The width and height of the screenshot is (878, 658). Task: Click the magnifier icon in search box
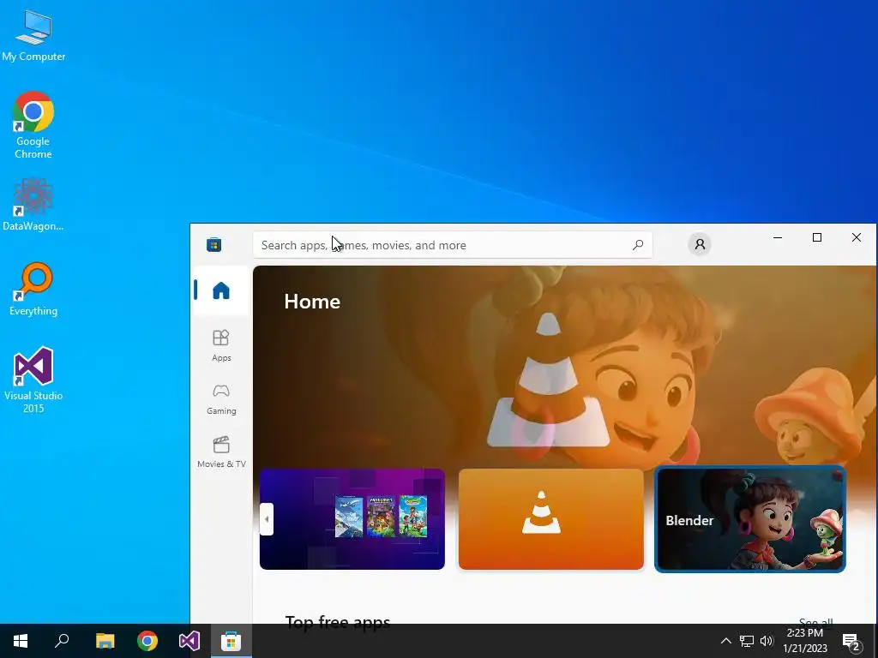(x=638, y=245)
